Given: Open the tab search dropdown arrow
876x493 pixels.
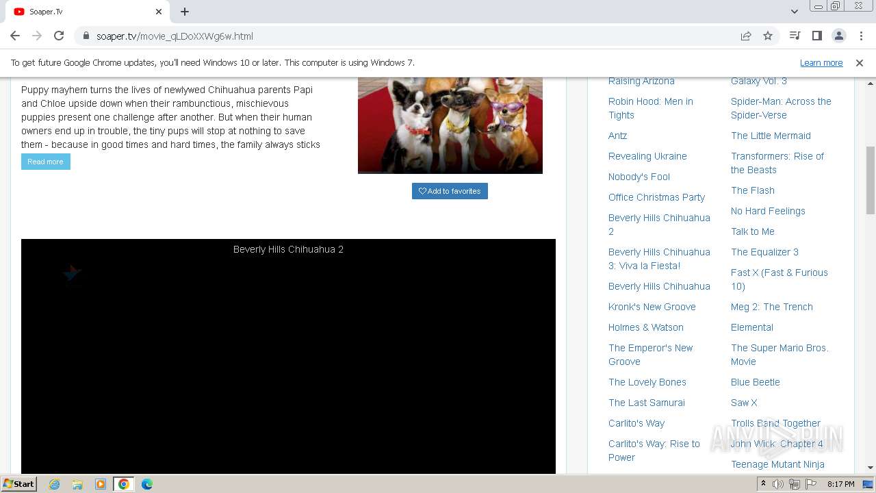Looking at the screenshot, I should pos(794,12).
